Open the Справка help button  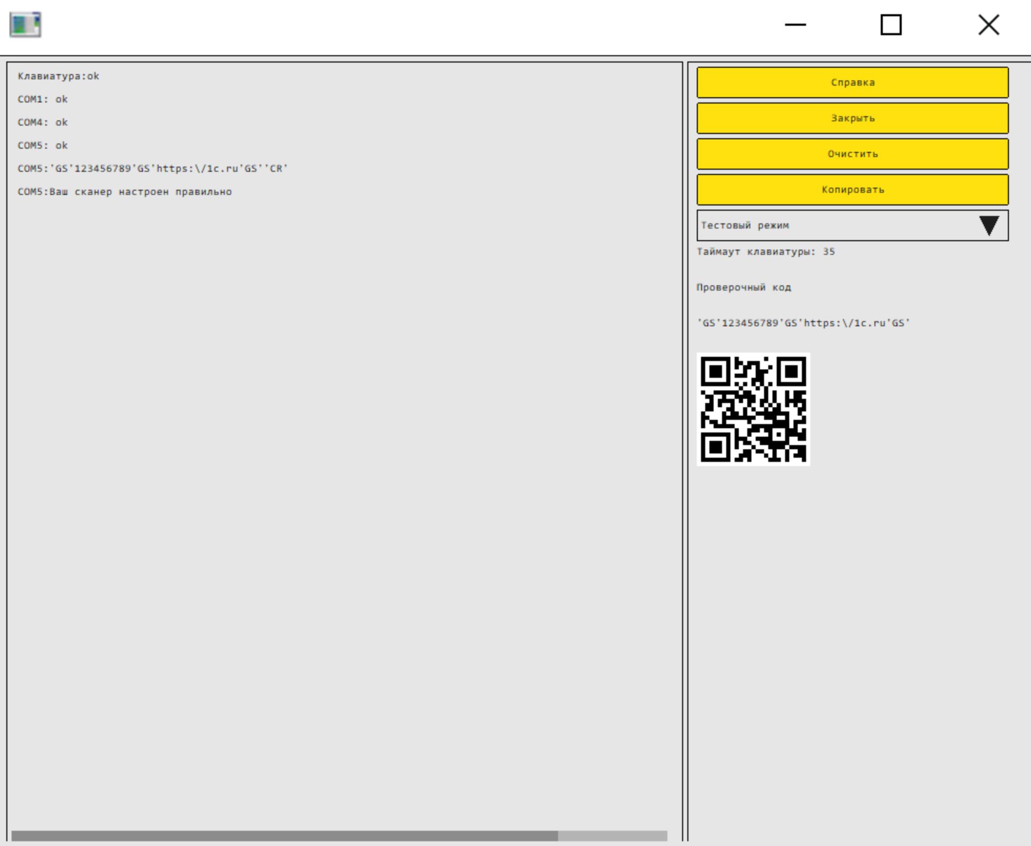click(x=852, y=82)
